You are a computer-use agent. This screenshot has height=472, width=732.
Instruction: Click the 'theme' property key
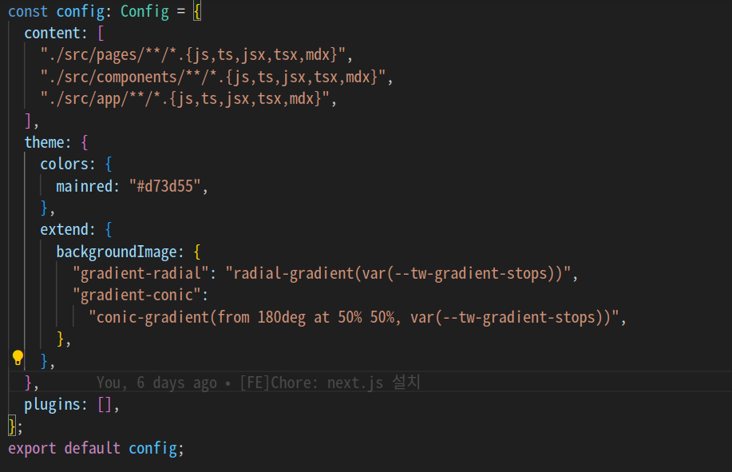(45, 142)
